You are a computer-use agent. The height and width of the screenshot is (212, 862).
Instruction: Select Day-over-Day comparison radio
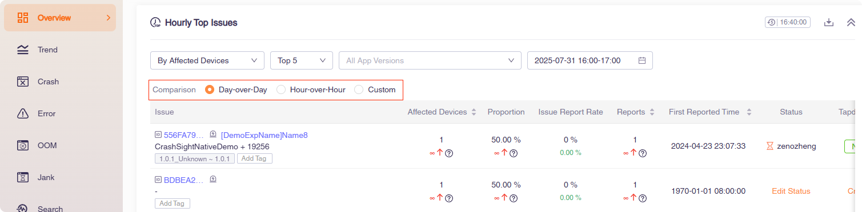point(210,89)
